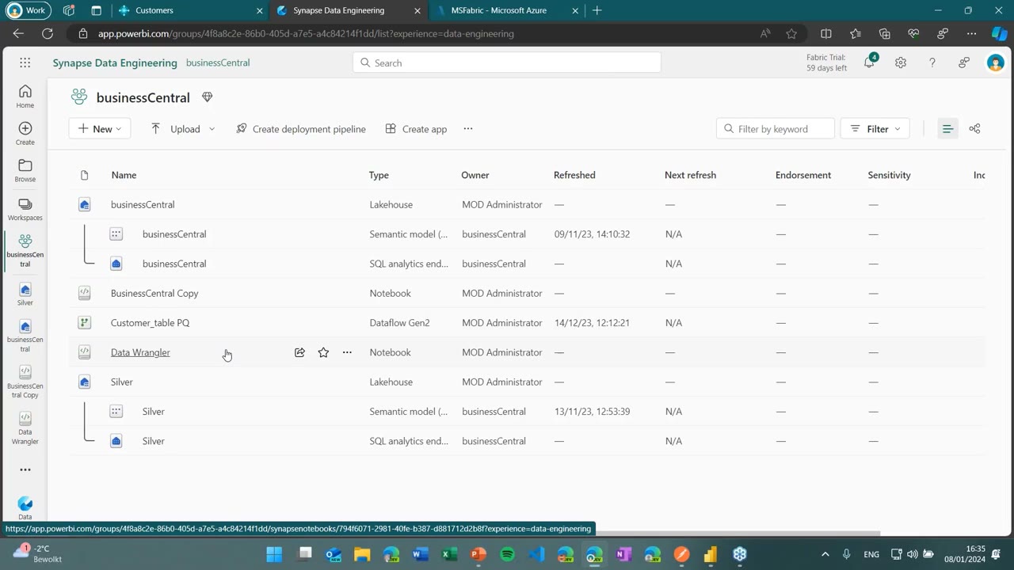Sort by the Name column header
1014x570 pixels.
point(124,175)
